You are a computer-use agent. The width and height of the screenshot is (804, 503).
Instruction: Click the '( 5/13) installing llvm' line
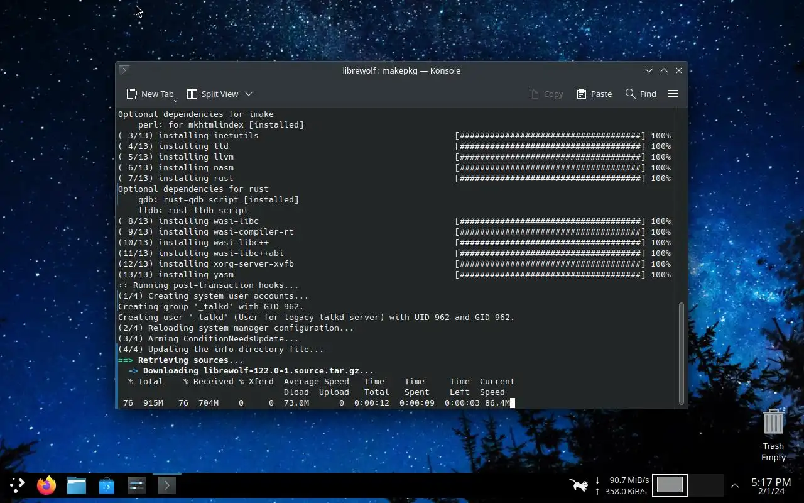click(x=176, y=157)
